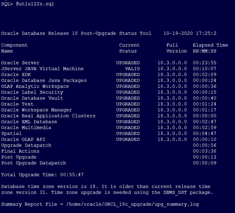Click 'JServer JAVA Virtual Machine' row name
The image size is (235, 213).
click(x=43, y=69)
